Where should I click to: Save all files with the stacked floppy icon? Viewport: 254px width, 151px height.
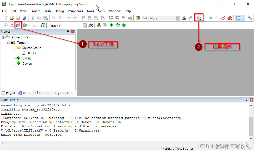coord(24,18)
